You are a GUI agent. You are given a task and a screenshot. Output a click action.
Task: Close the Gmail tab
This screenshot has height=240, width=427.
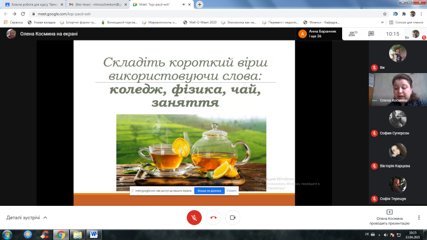125,5
